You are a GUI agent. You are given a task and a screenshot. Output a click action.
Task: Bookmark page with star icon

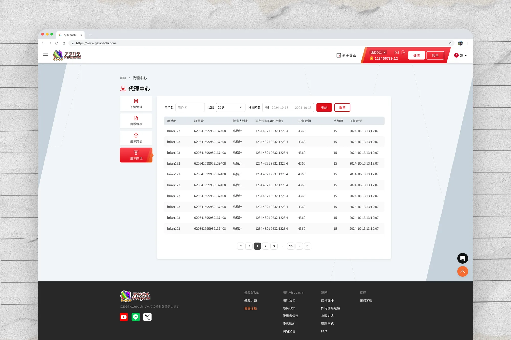pyautogui.click(x=450, y=43)
